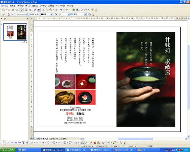Close the ページ panel

click(x=27, y=19)
